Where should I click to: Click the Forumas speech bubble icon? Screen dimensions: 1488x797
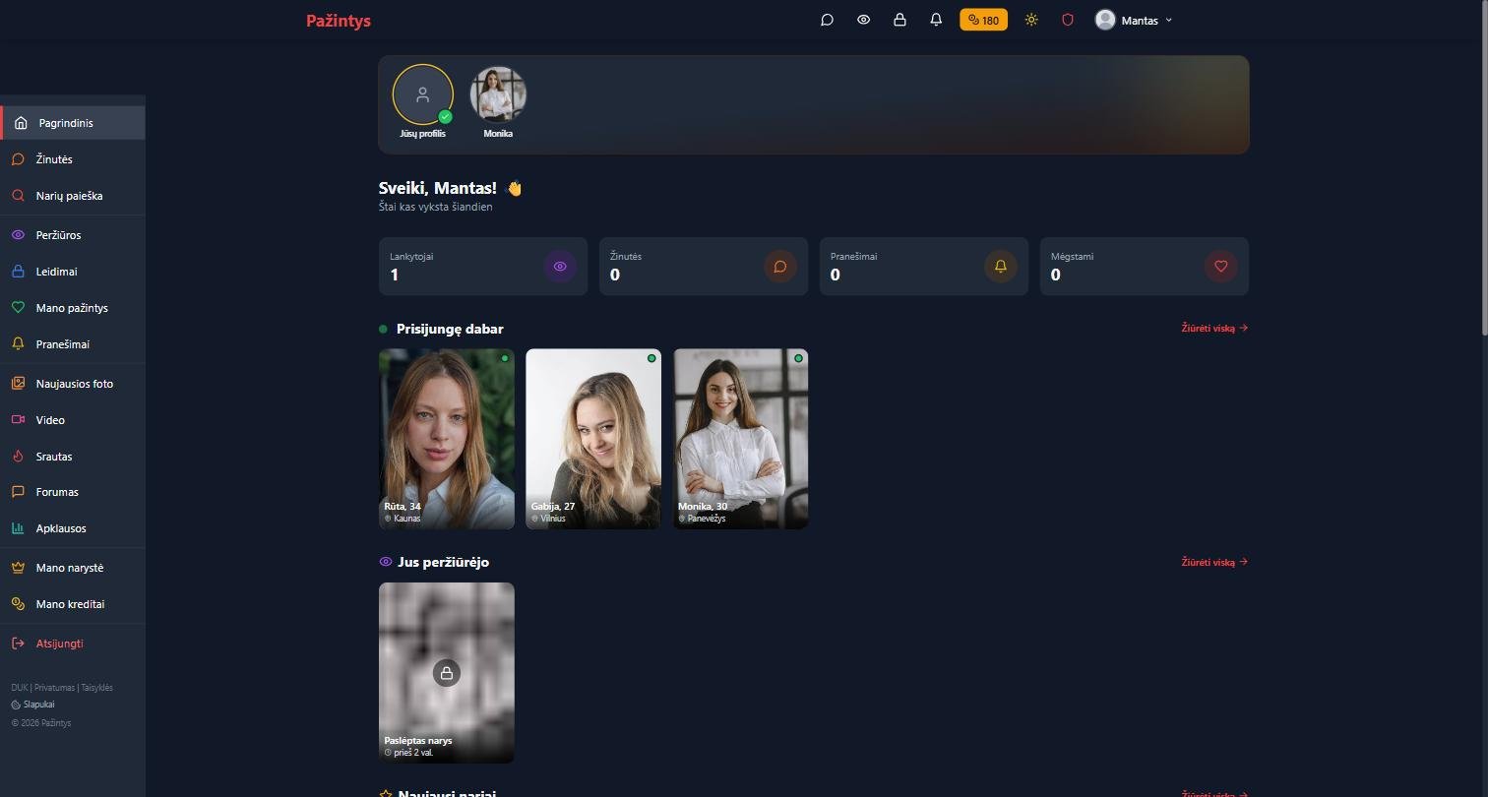click(x=18, y=492)
